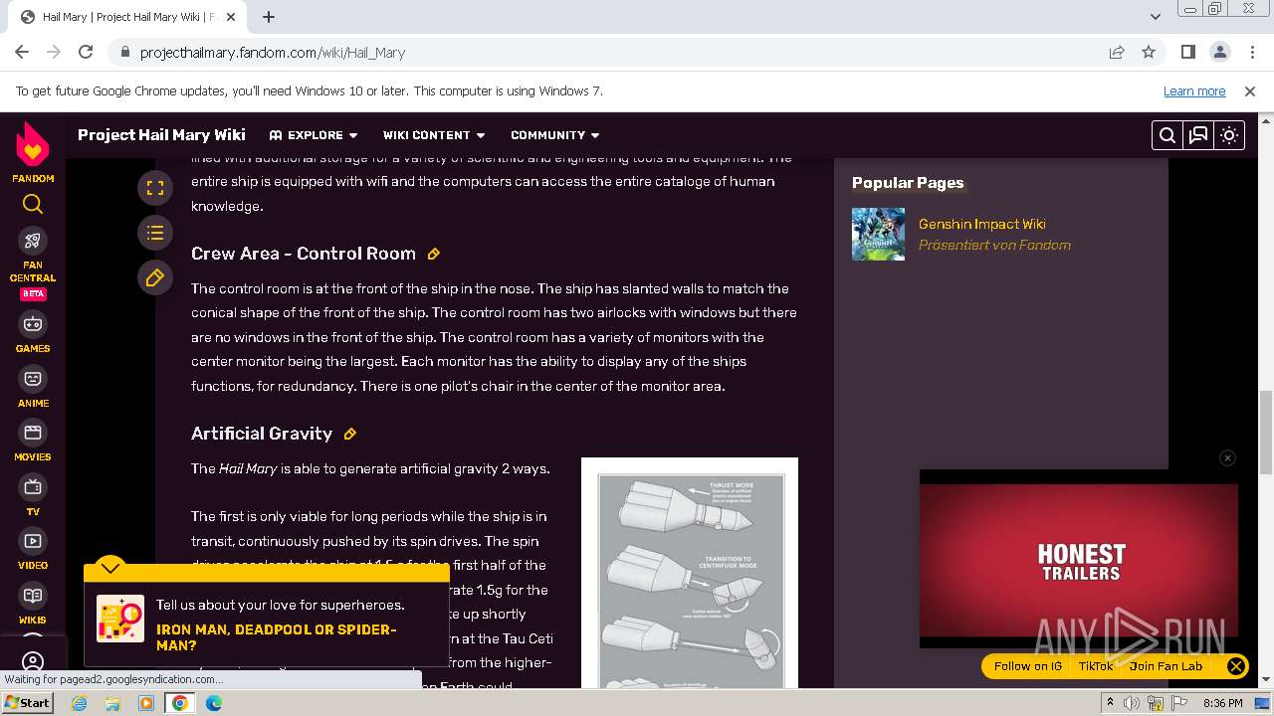The width and height of the screenshot is (1274, 716).
Task: Share this page using the share icon
Action: 1117,52
